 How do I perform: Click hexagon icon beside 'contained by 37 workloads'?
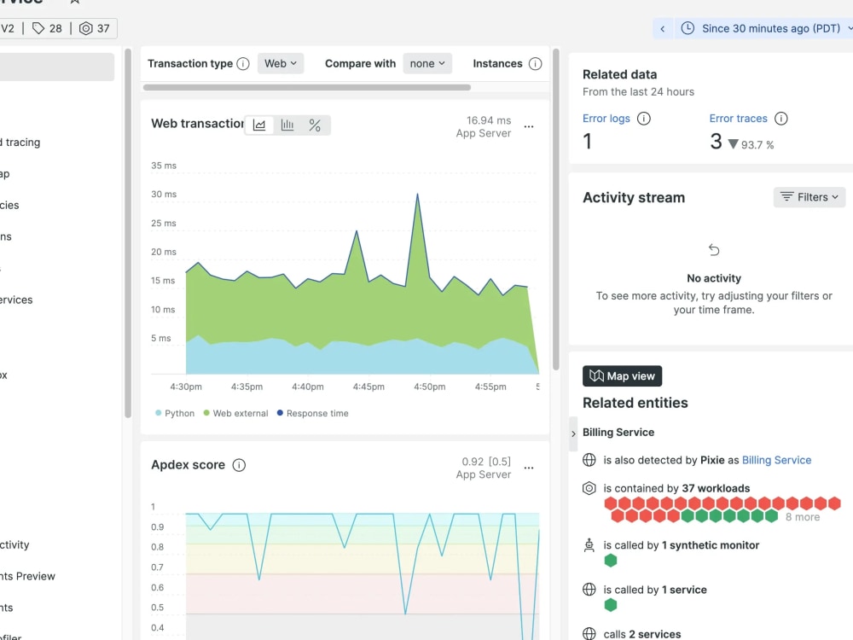pos(589,488)
